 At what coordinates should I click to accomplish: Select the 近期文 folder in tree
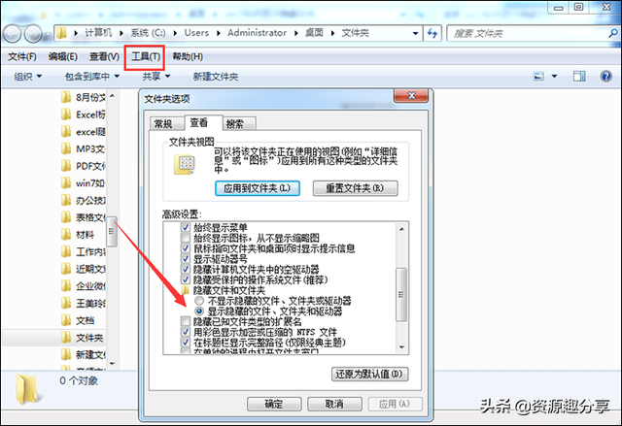tap(84, 269)
